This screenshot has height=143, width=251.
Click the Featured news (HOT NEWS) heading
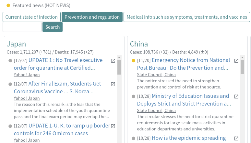(42, 5)
